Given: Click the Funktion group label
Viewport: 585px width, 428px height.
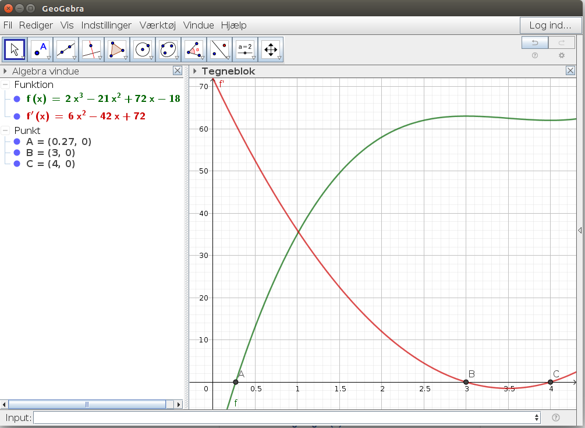Looking at the screenshot, I should (x=34, y=84).
